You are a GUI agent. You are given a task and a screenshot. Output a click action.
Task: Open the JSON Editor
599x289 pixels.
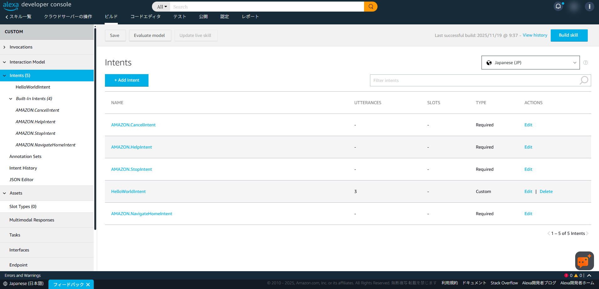[21, 180]
